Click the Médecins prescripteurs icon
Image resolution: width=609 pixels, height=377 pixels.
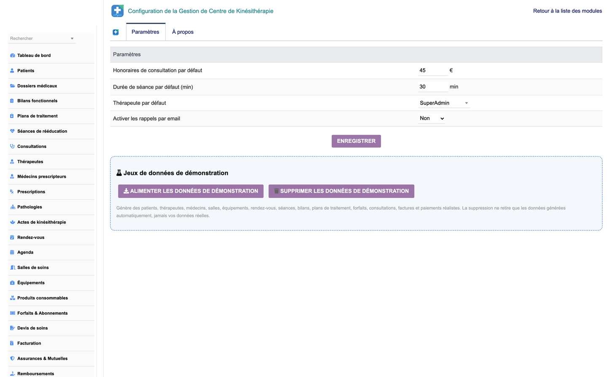12,177
